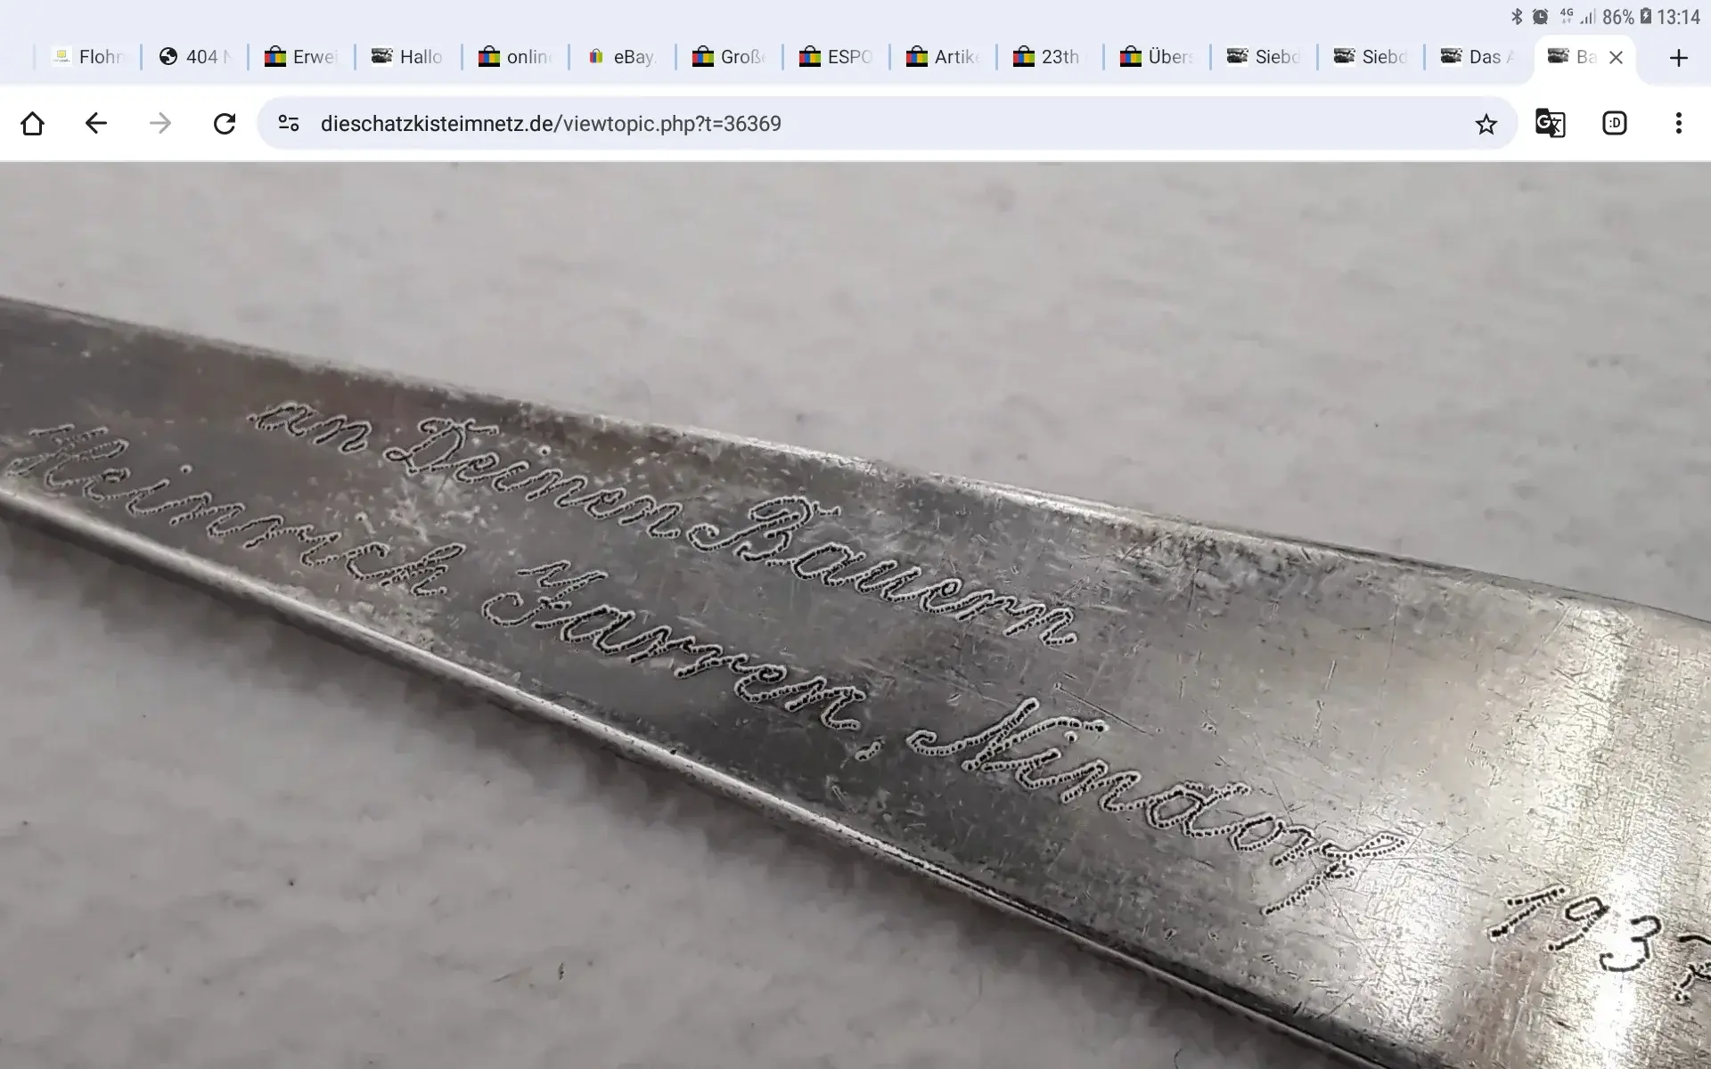1711x1069 pixels.
Task: Open a new tab with plus button
Action: 1679,58
